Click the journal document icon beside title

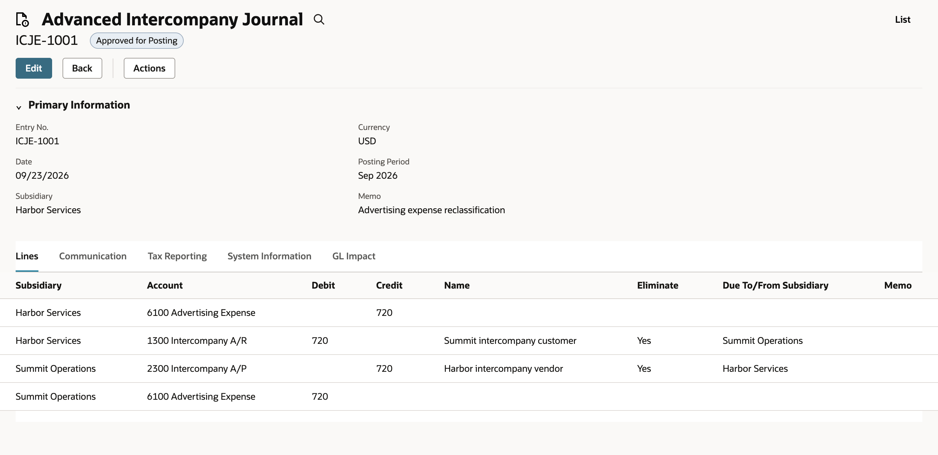coord(22,19)
